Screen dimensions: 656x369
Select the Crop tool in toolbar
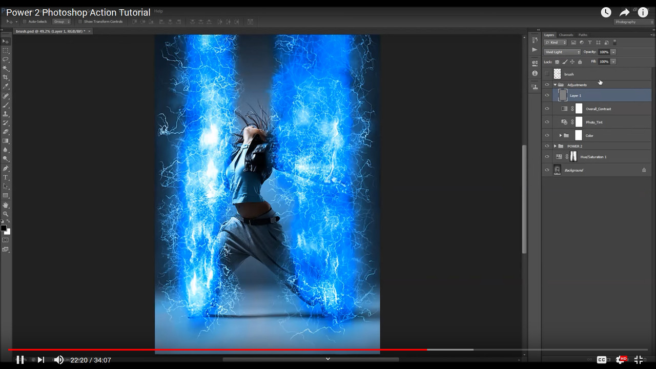6,77
